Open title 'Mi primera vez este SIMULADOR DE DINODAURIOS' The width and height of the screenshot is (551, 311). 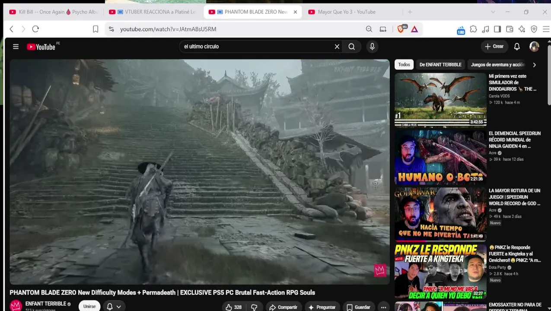click(x=513, y=83)
